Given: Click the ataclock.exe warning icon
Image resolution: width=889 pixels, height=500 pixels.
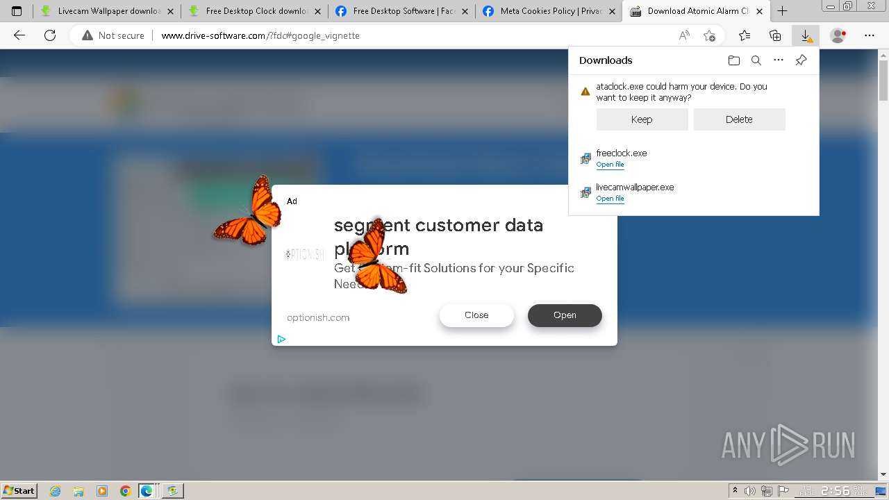Looking at the screenshot, I should click(x=585, y=92).
